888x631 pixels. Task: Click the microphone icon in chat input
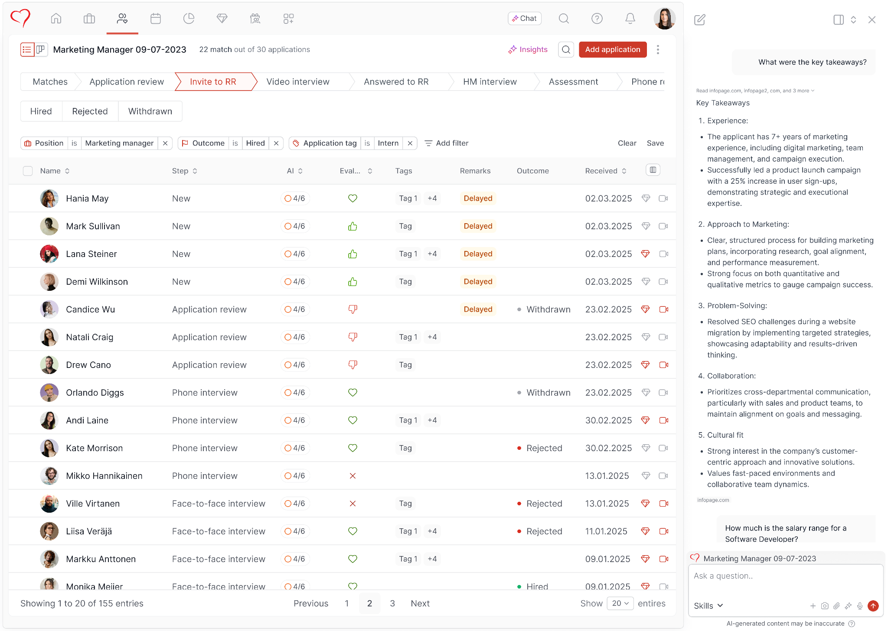860,606
